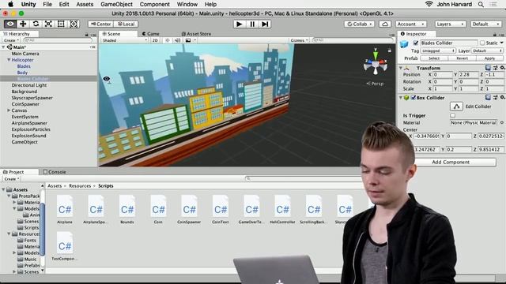Open the Component menu
Viewport: 506px width, 284px height.
coord(155,4)
